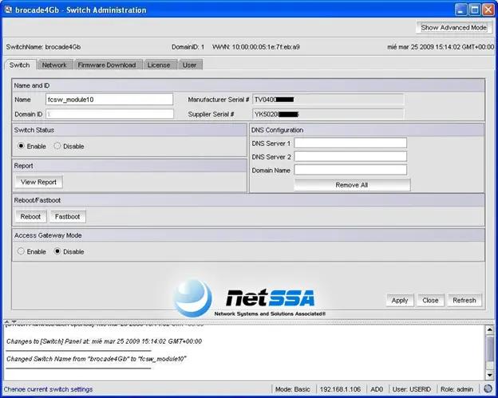
Task: Click the View Report button
Action: click(38, 182)
